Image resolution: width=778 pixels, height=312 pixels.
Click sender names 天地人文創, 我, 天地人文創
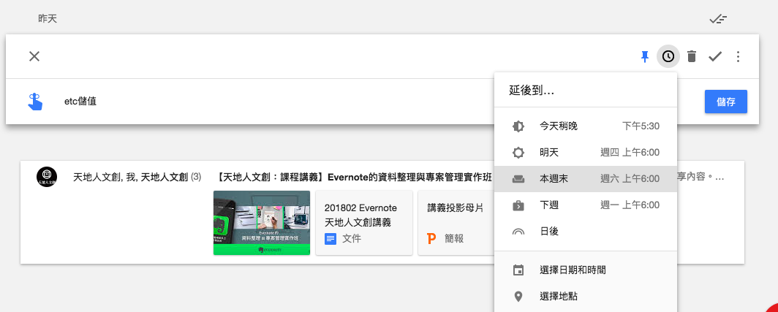point(130,177)
